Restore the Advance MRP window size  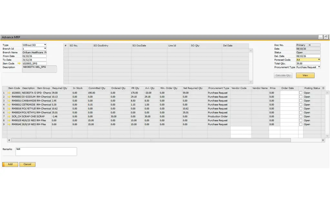326,37
